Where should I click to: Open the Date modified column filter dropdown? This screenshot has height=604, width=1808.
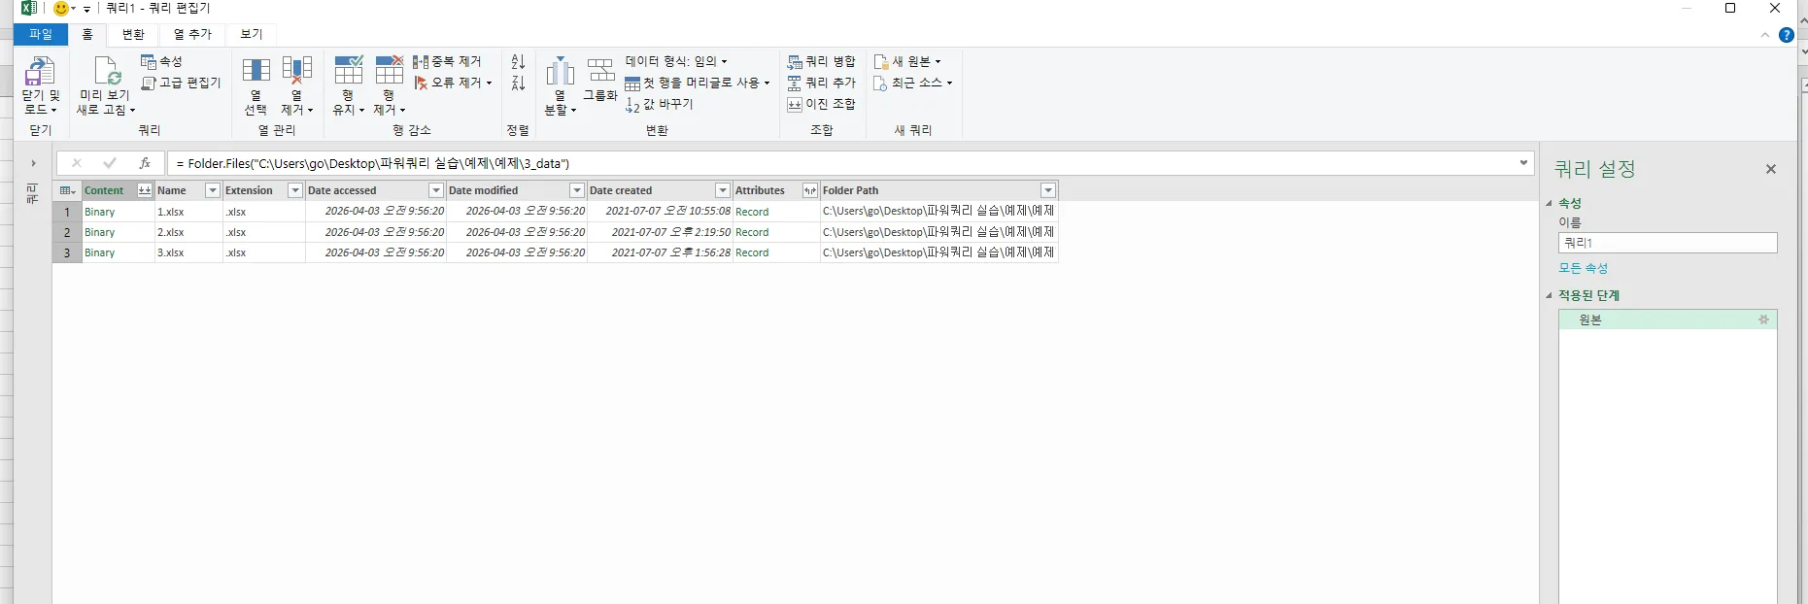tap(577, 190)
